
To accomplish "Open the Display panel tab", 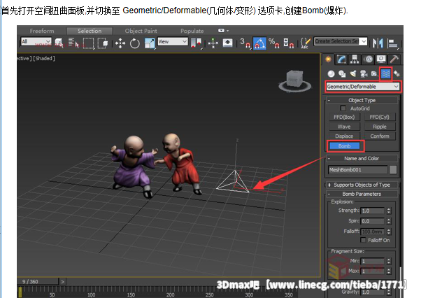I will [381, 59].
